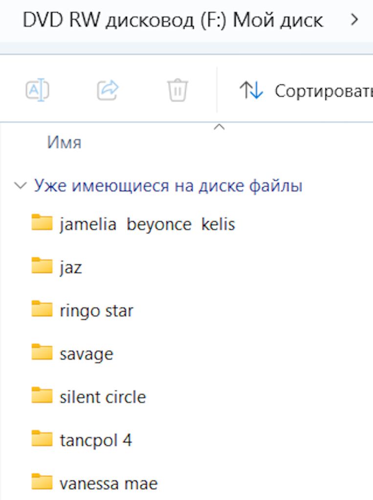
Task: Click the tancpol 4 folder icon
Action: pos(42,438)
